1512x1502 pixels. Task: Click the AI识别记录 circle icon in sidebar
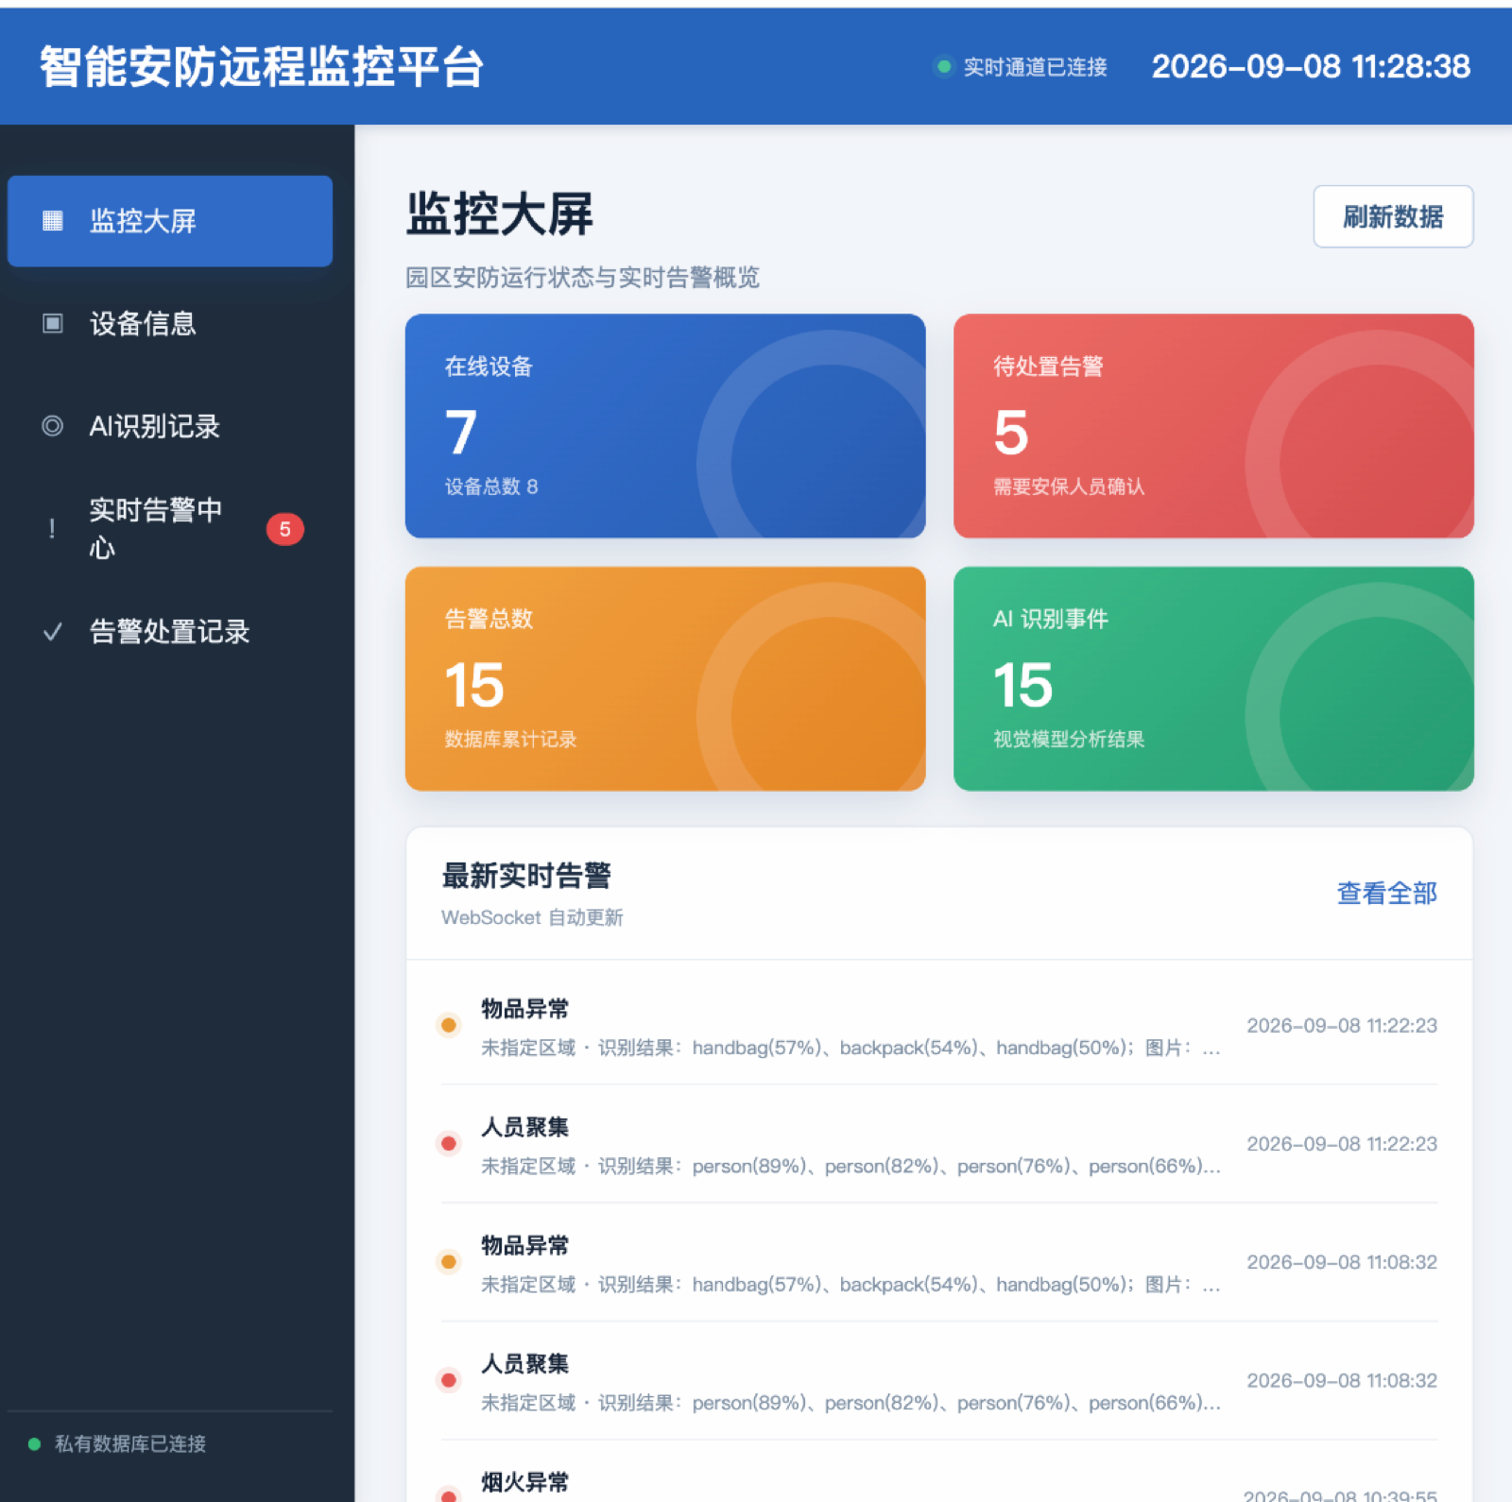click(x=53, y=426)
